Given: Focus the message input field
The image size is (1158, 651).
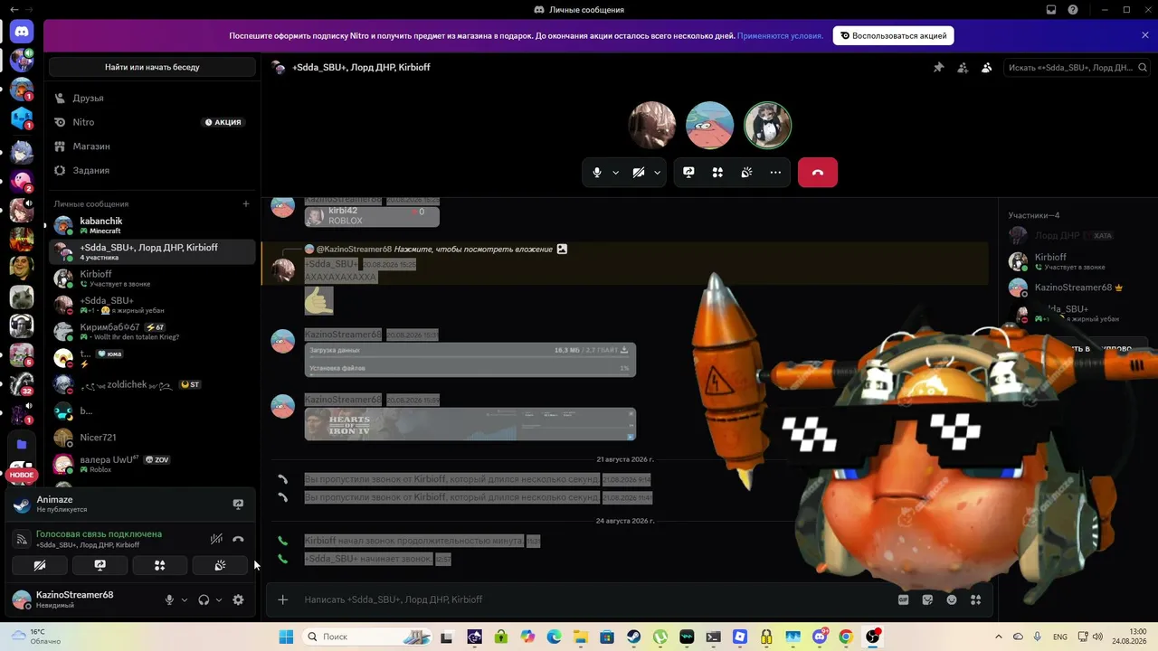Looking at the screenshot, I should 579,599.
